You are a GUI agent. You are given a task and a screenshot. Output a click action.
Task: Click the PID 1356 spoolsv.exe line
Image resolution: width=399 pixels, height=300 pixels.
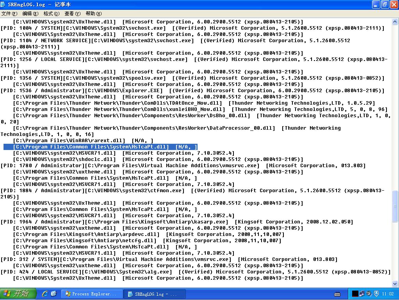(192, 78)
